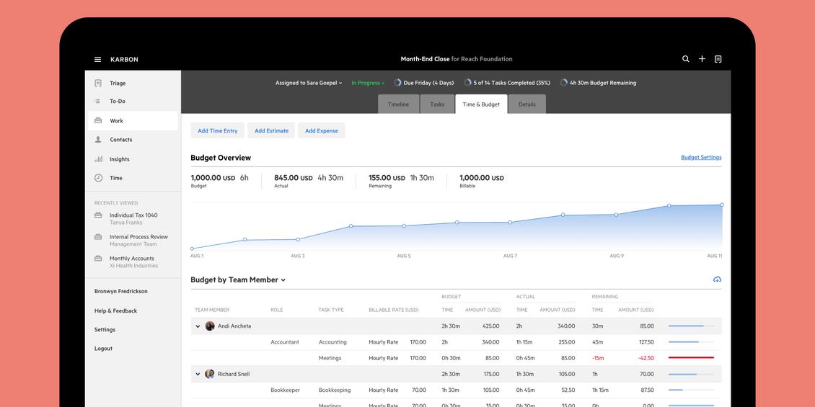The height and width of the screenshot is (407, 815).
Task: Open the In Progress status dropdown
Action: click(x=368, y=83)
